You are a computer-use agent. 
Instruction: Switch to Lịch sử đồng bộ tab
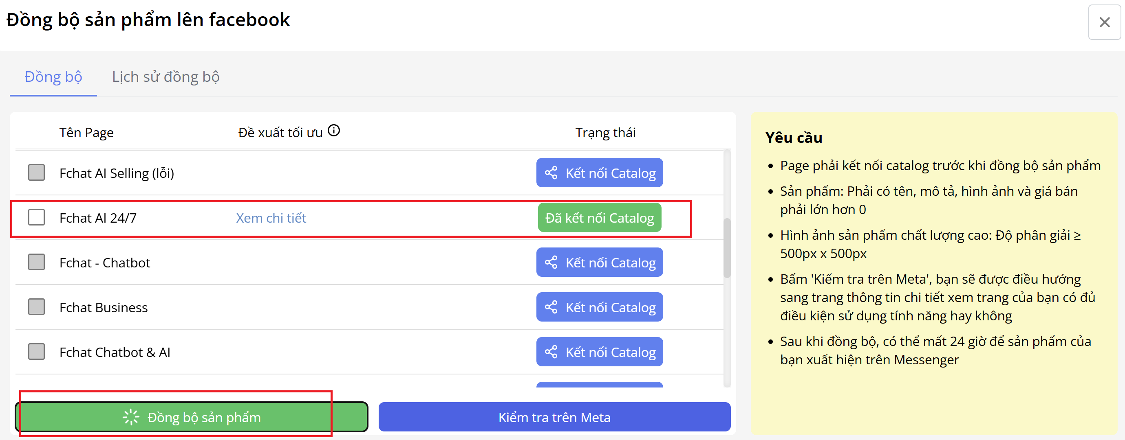pos(165,77)
